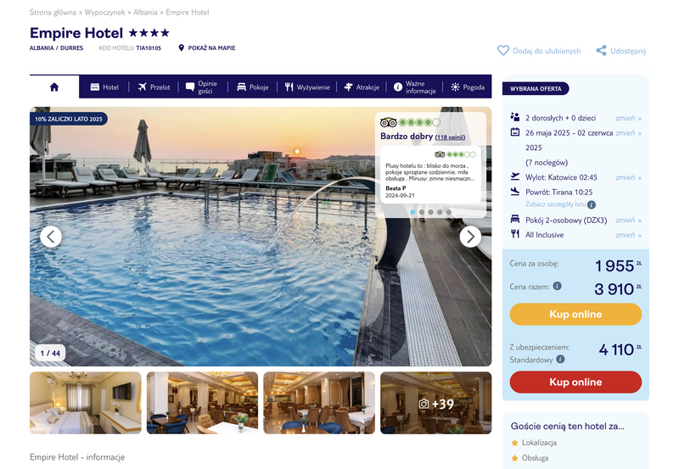Change travelers via zmień next to dorosłych

628,118
